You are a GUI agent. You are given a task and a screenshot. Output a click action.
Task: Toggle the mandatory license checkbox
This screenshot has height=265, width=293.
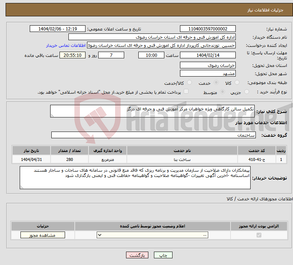pos(259,235)
